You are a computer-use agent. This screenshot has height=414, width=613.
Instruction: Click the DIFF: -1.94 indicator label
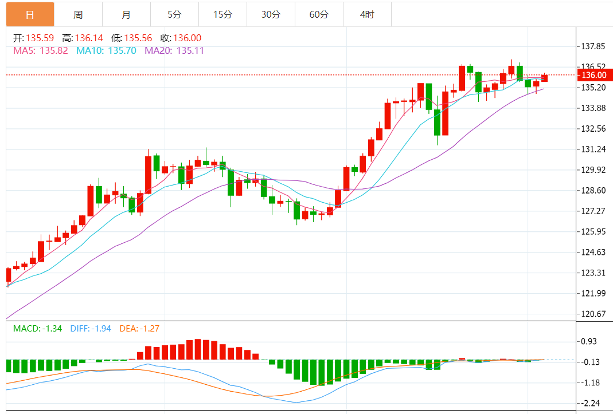tap(91, 329)
